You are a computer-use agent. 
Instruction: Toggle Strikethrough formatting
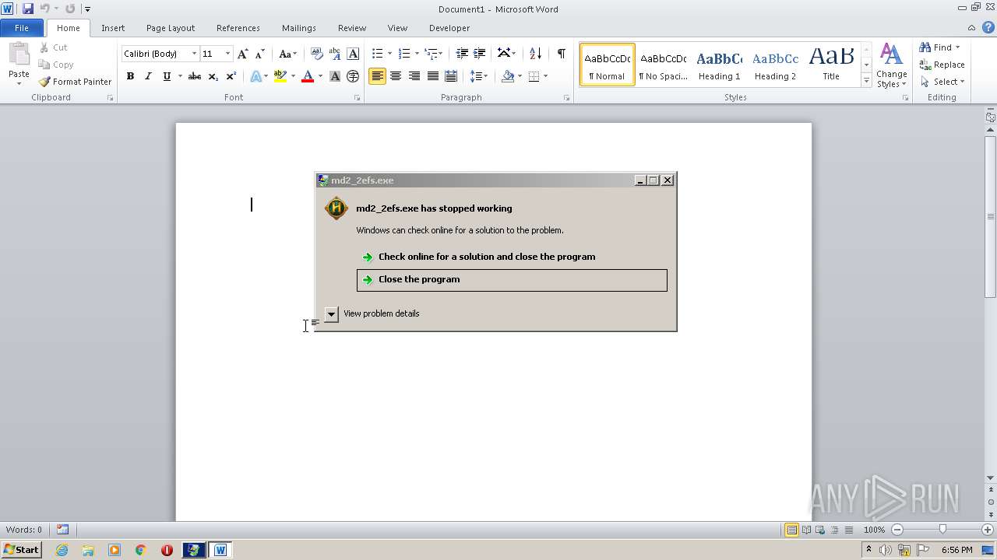195,76
